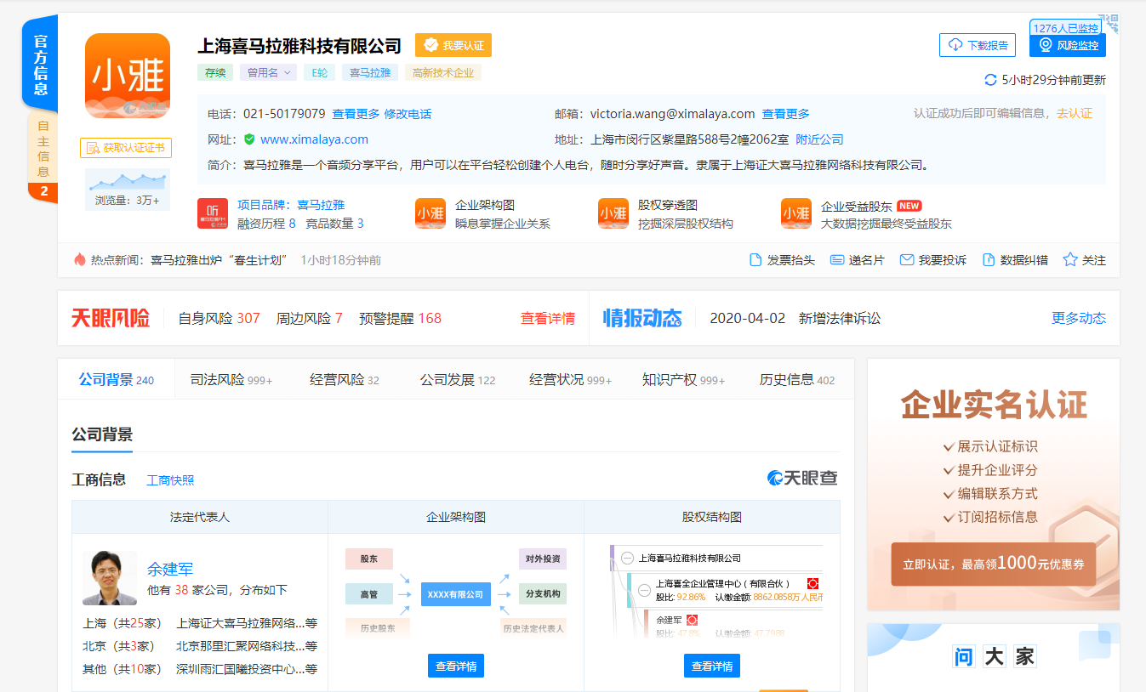
Task: Collapse the 上海喜马拉雅科技有限公司 equity node
Action: [x=627, y=559]
